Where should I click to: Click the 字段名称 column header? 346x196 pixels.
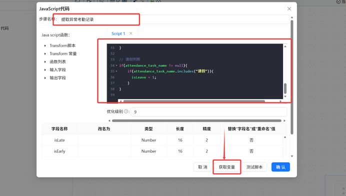pyautogui.click(x=59, y=129)
